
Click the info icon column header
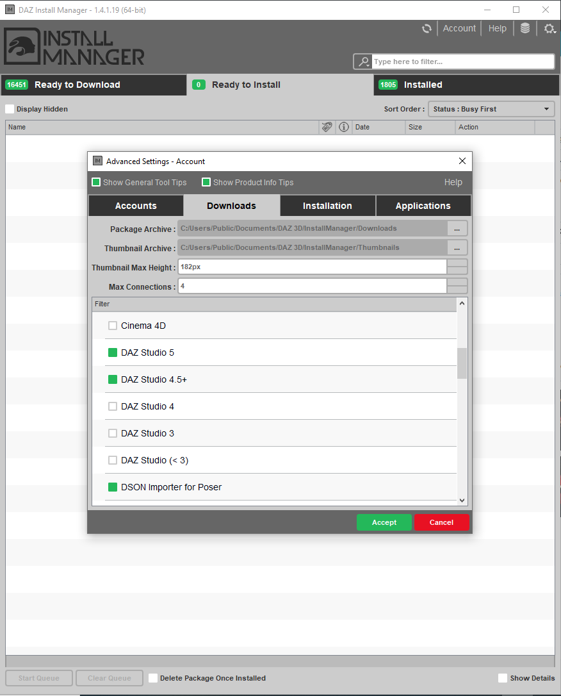click(x=344, y=127)
